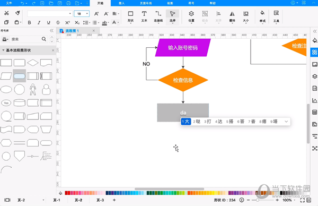Viewport: 318px width, 206px height.
Task: Switch to the 页面布局 ribbon tab
Action: [146, 3]
